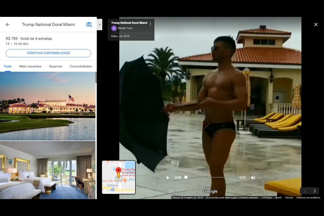Open the minimap thumbnail

coord(119,177)
